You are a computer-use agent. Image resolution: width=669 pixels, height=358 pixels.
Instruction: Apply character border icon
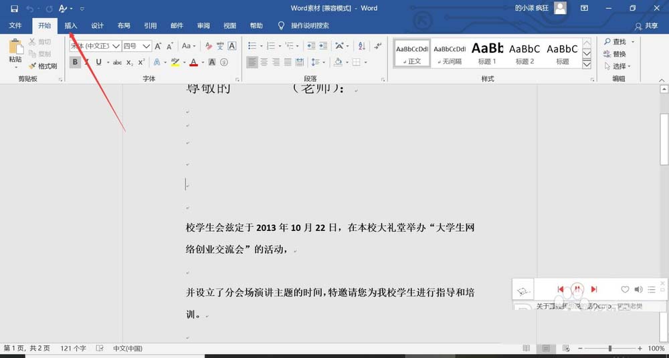231,46
